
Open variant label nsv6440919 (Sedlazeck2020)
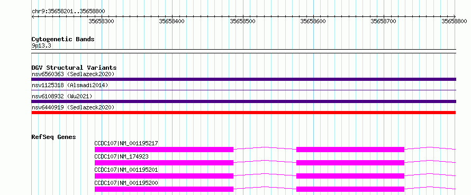(x=73, y=107)
